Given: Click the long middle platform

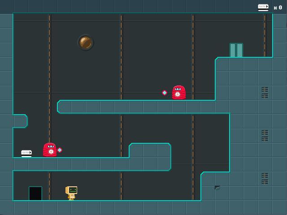Looking at the screenshot, I should coord(135,107).
